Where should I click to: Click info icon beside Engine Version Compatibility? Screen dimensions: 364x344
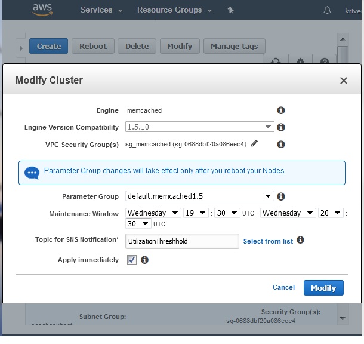[281, 127]
